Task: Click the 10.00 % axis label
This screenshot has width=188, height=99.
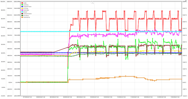Action: 3,79
